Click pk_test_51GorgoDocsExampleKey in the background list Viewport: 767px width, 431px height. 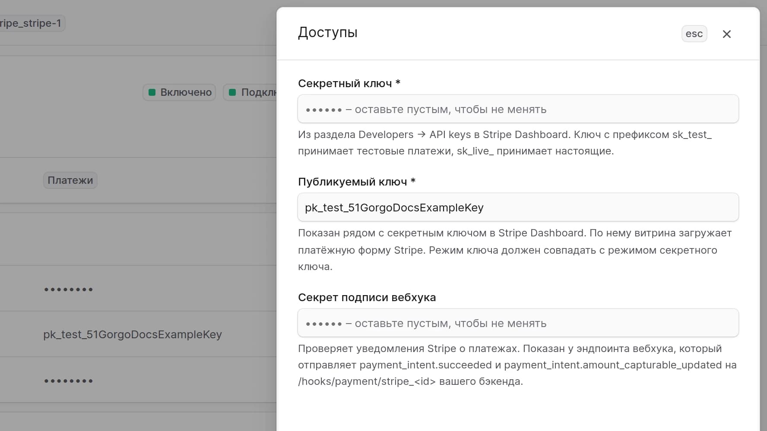coord(133,334)
